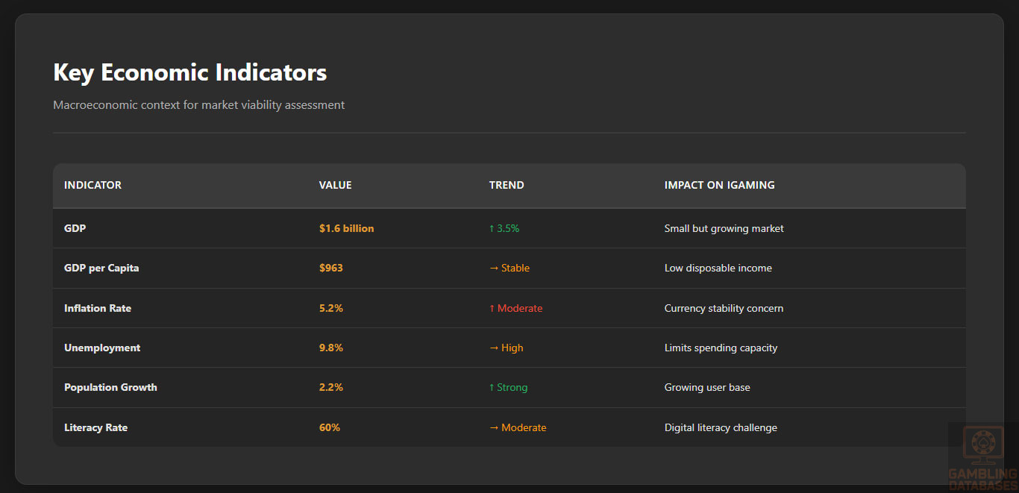Select the Inflation Rate row label
This screenshot has width=1019, height=493.
coord(98,308)
